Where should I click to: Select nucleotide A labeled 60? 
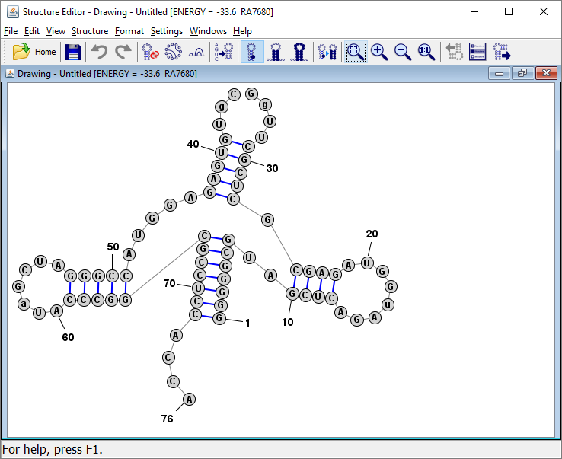tap(56, 311)
